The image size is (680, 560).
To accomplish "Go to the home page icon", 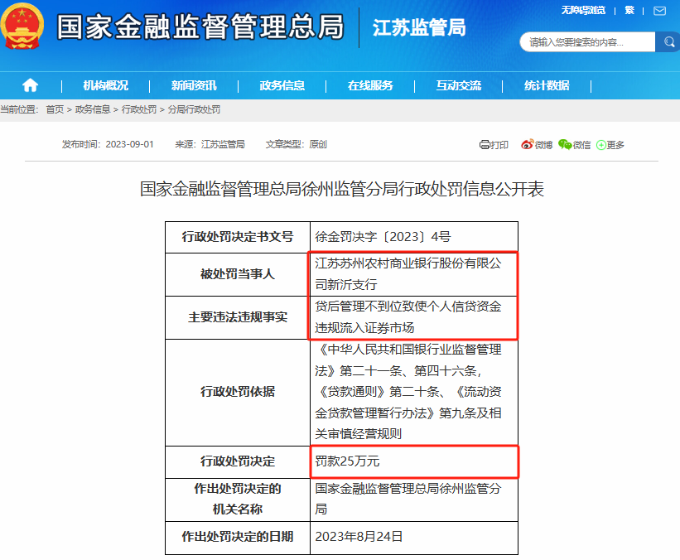I will 30,85.
